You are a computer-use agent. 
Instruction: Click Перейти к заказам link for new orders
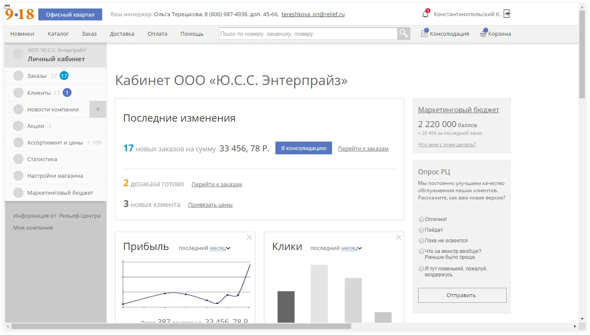coord(363,149)
